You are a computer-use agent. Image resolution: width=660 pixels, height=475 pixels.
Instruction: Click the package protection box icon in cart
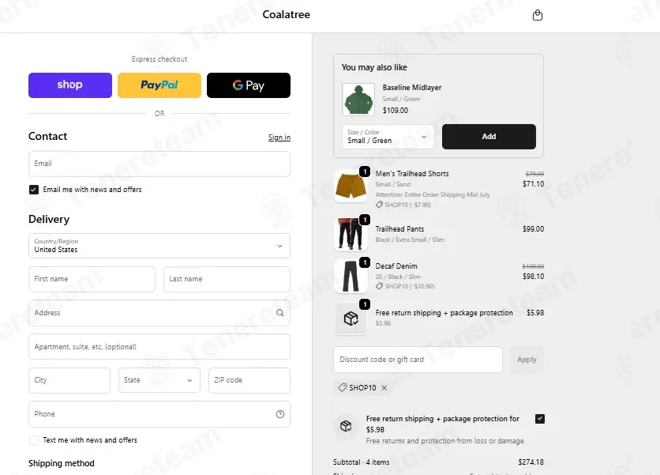point(351,319)
